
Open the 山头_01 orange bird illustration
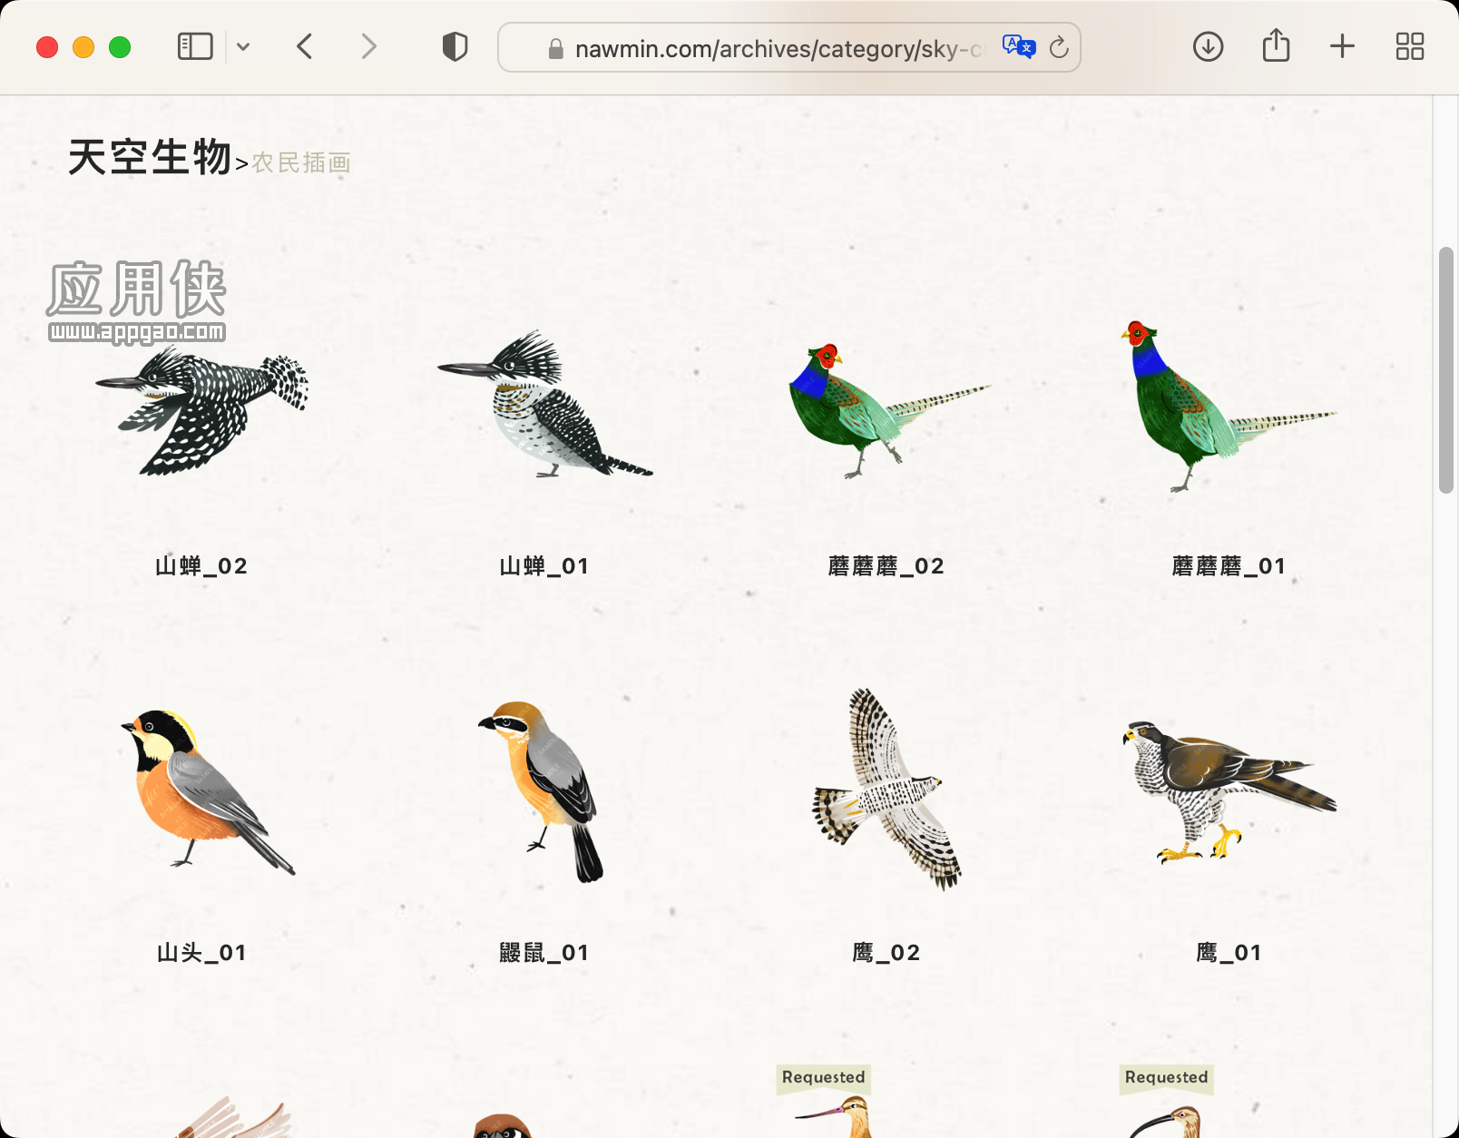208,791
